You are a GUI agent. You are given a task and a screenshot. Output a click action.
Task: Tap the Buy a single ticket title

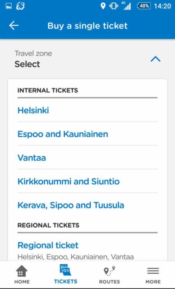(x=87, y=26)
